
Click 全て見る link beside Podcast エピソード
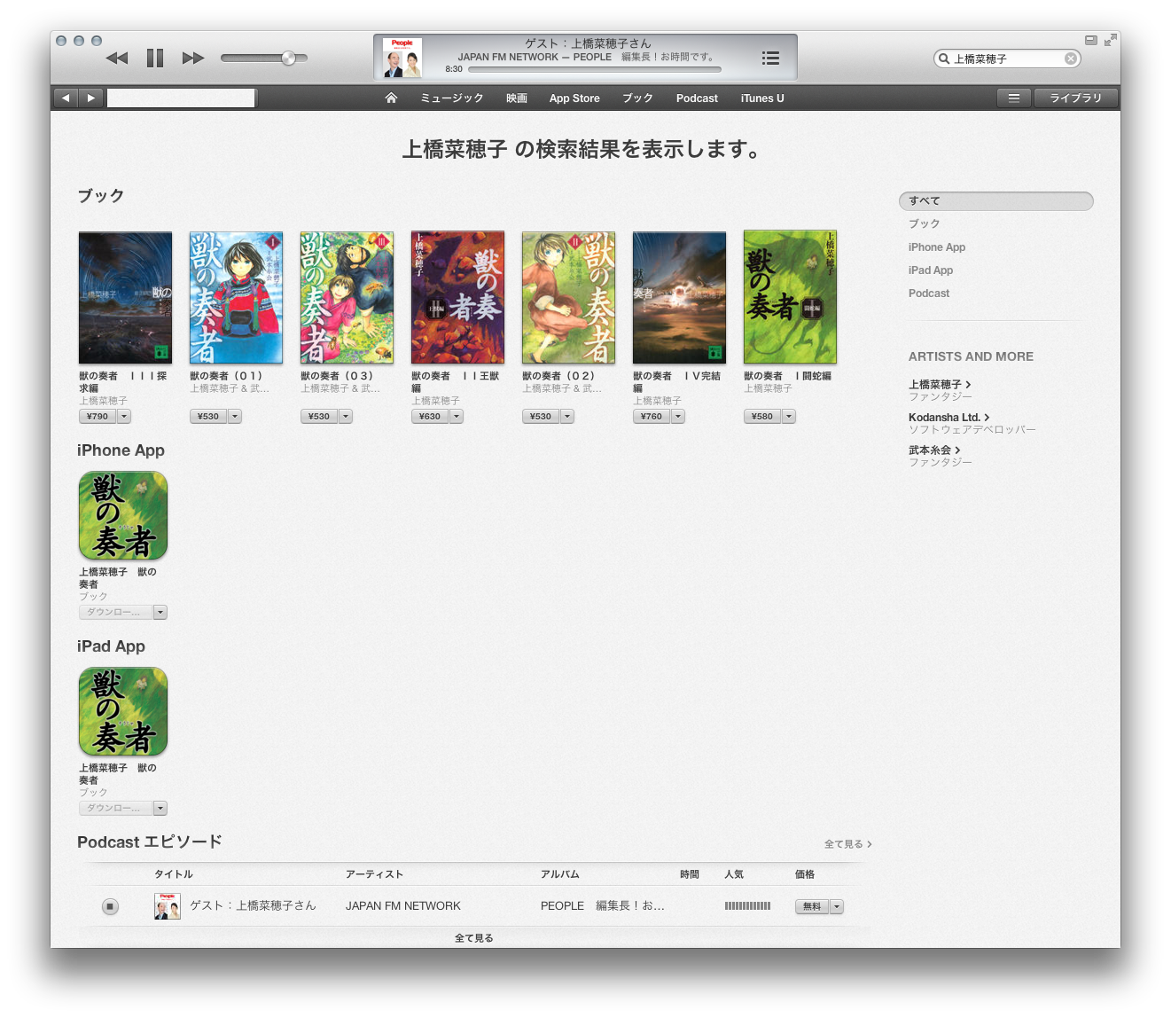click(x=847, y=844)
